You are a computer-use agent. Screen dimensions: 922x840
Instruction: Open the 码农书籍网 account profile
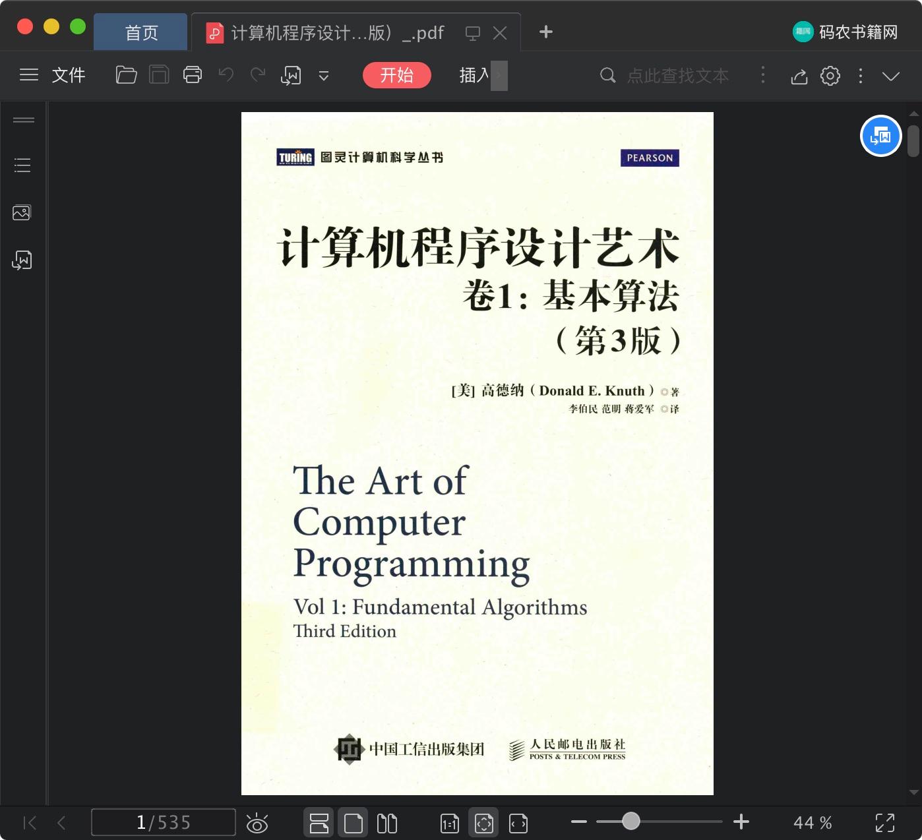tap(845, 32)
